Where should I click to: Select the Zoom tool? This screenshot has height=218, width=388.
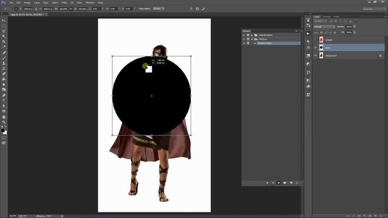point(4,122)
